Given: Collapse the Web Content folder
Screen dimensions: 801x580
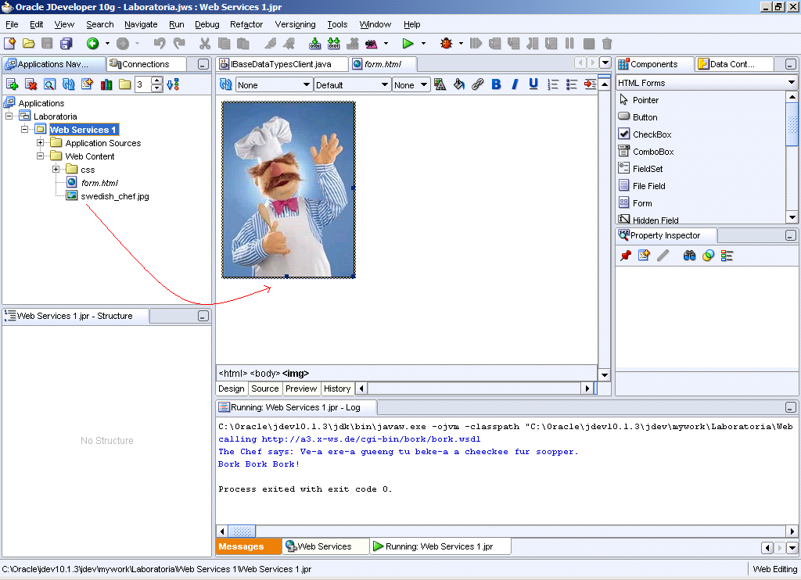Looking at the screenshot, I should tap(40, 156).
